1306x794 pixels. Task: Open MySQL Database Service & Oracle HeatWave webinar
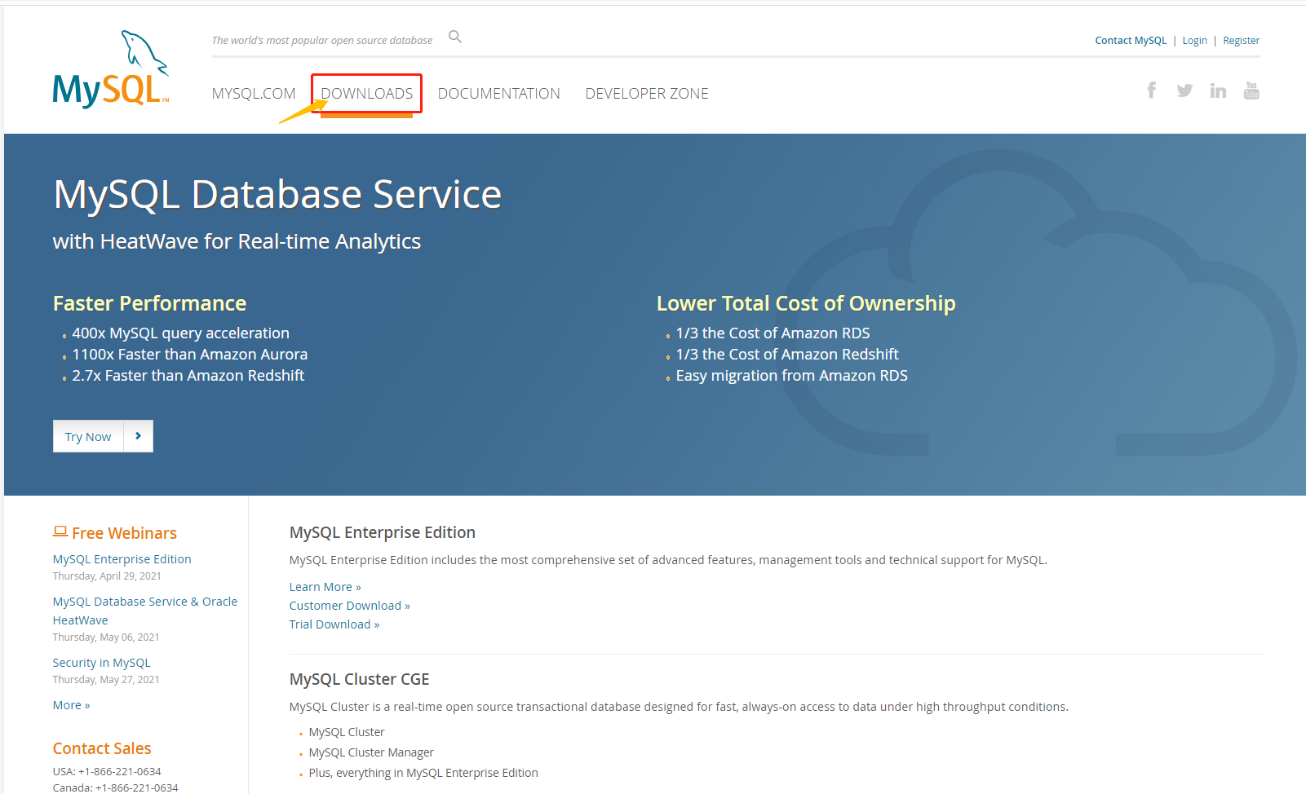(145, 611)
